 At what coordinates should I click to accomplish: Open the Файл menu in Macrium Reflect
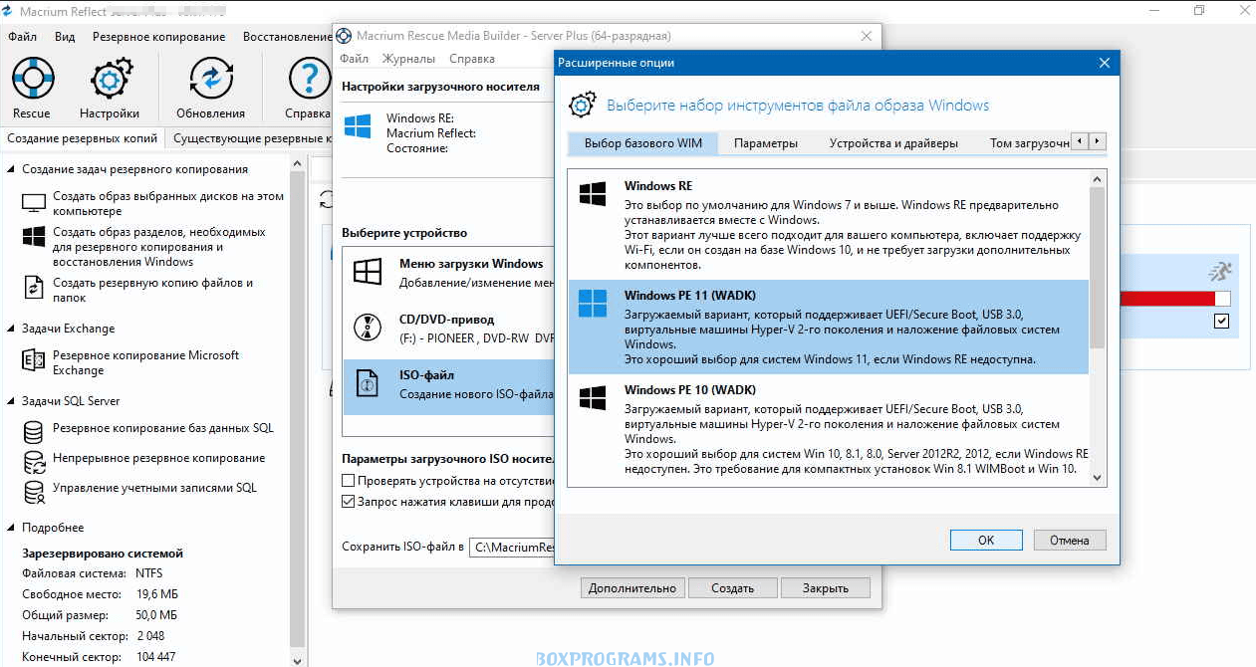click(x=22, y=37)
